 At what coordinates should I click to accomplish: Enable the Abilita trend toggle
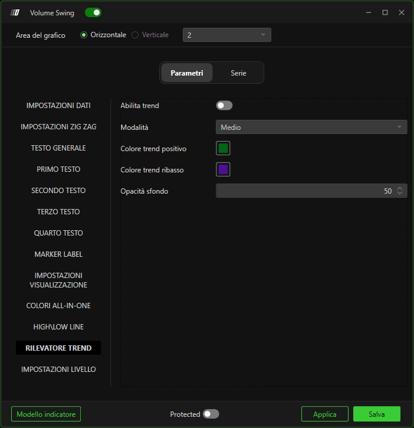(224, 106)
